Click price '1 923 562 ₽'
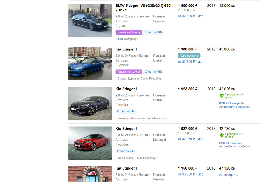Image resolution: width=266 pixels, height=182 pixels. (188, 89)
